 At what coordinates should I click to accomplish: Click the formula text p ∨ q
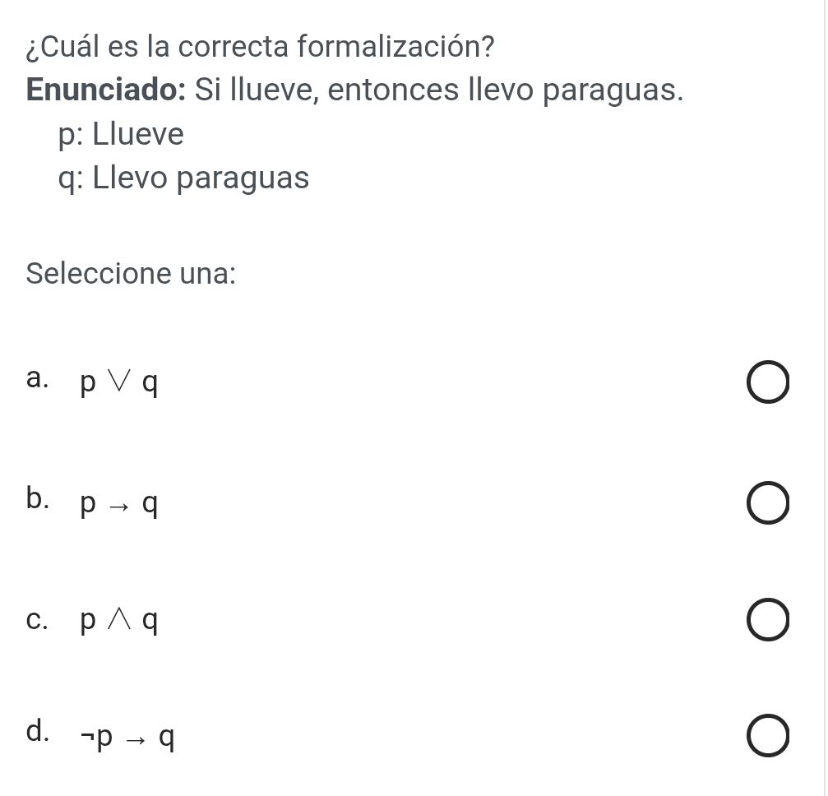click(119, 382)
